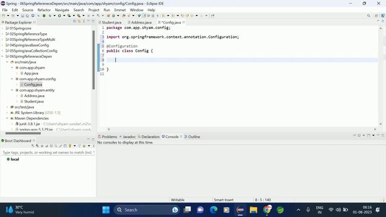Open Google Chrome from the taskbar

click(267, 210)
